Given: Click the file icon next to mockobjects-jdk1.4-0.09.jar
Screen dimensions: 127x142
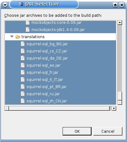Looking at the screenshot, I should point(27,29).
